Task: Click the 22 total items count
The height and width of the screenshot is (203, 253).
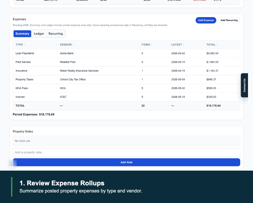Action: pyautogui.click(x=143, y=106)
